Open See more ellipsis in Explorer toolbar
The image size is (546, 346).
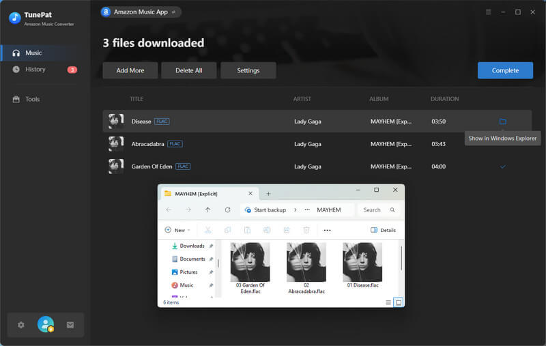pos(327,230)
